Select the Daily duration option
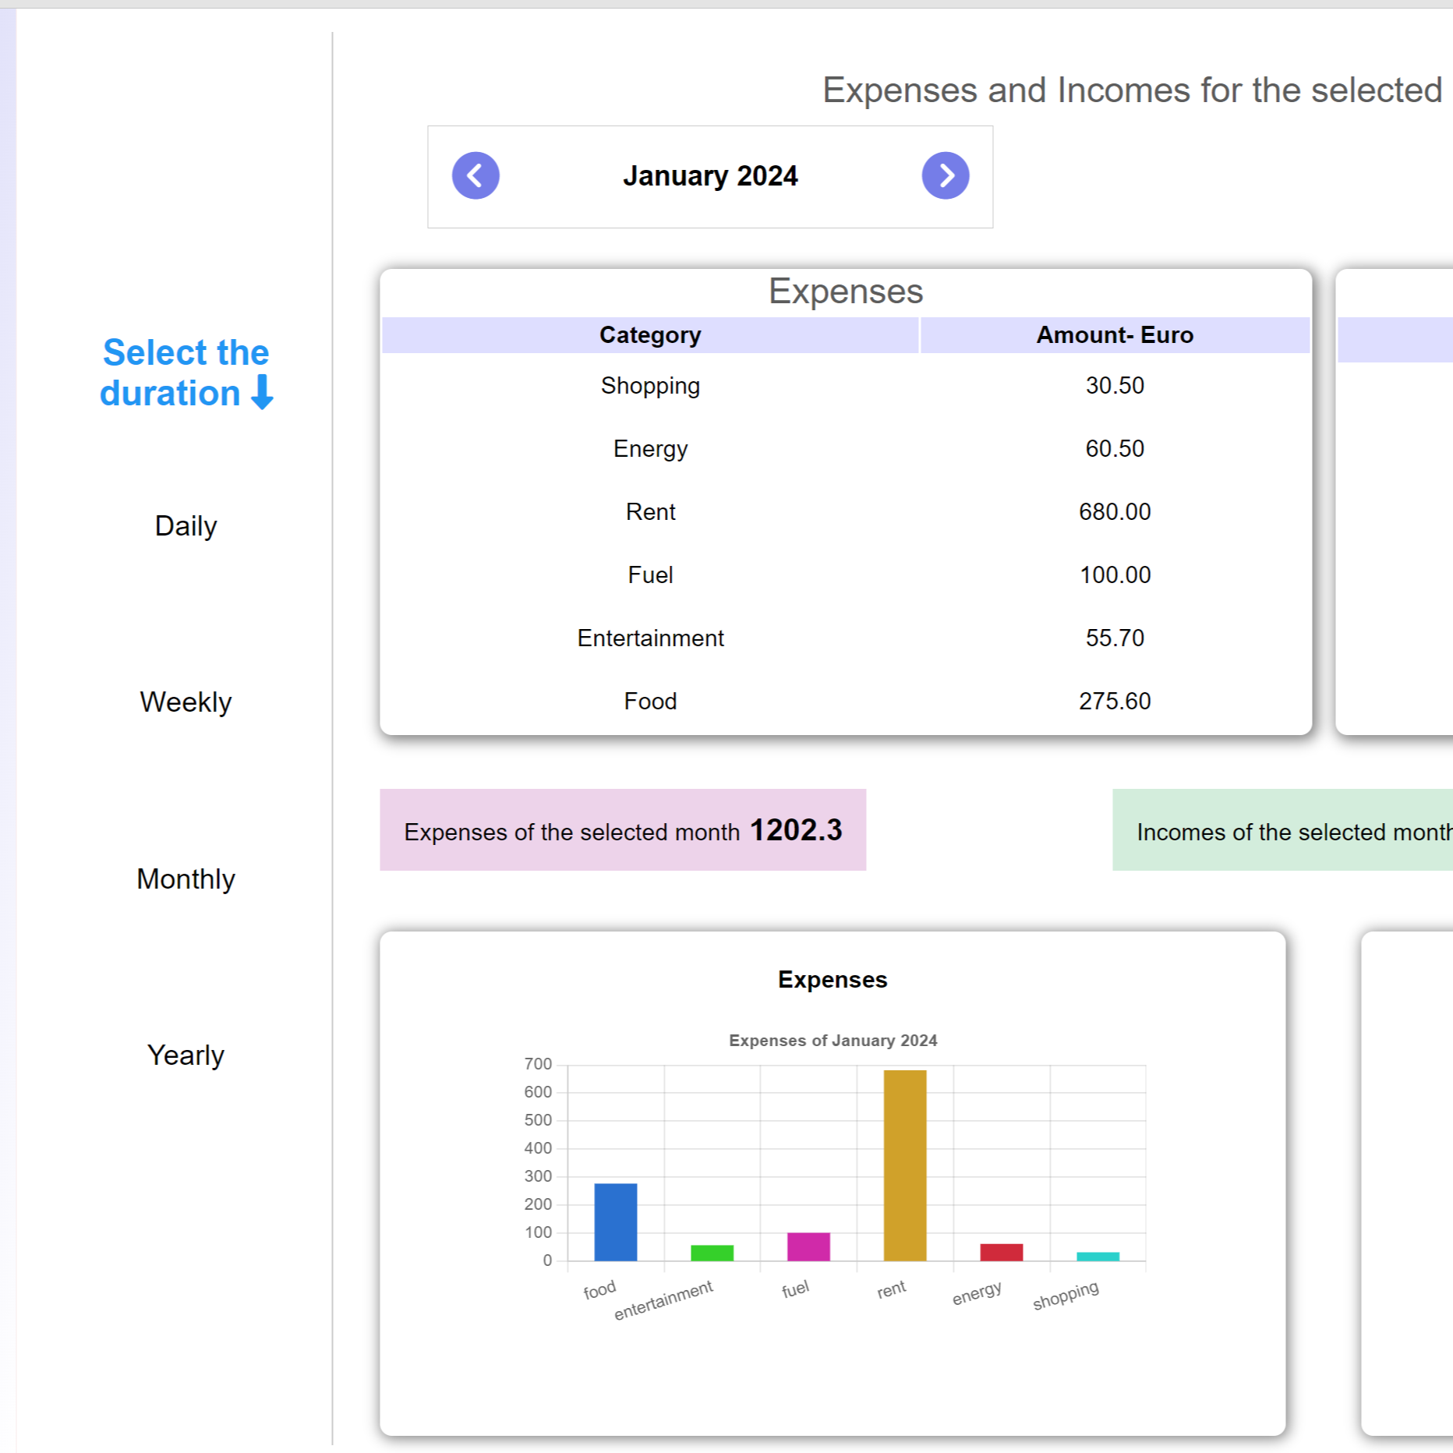 (186, 525)
